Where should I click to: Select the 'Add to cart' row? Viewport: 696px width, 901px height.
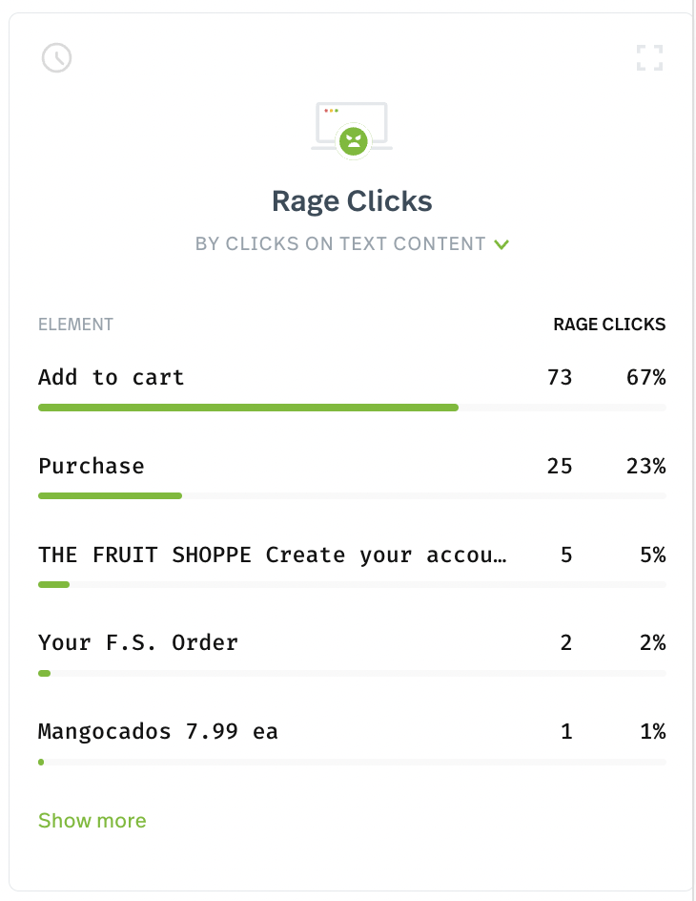[x=352, y=388]
